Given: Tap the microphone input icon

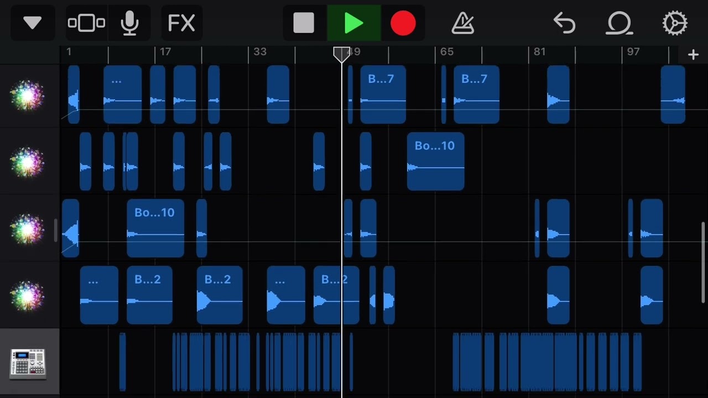Looking at the screenshot, I should [x=129, y=23].
